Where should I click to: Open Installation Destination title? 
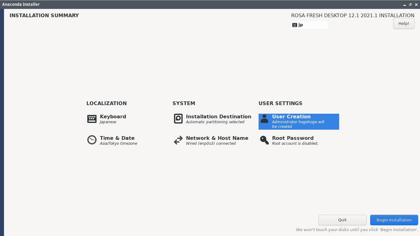[218, 117]
